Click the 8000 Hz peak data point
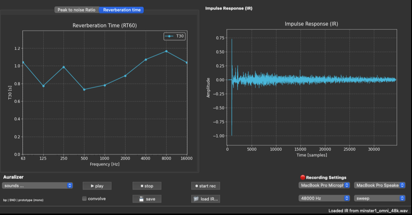Image resolution: width=412 pixels, height=215 pixels. click(x=166, y=51)
